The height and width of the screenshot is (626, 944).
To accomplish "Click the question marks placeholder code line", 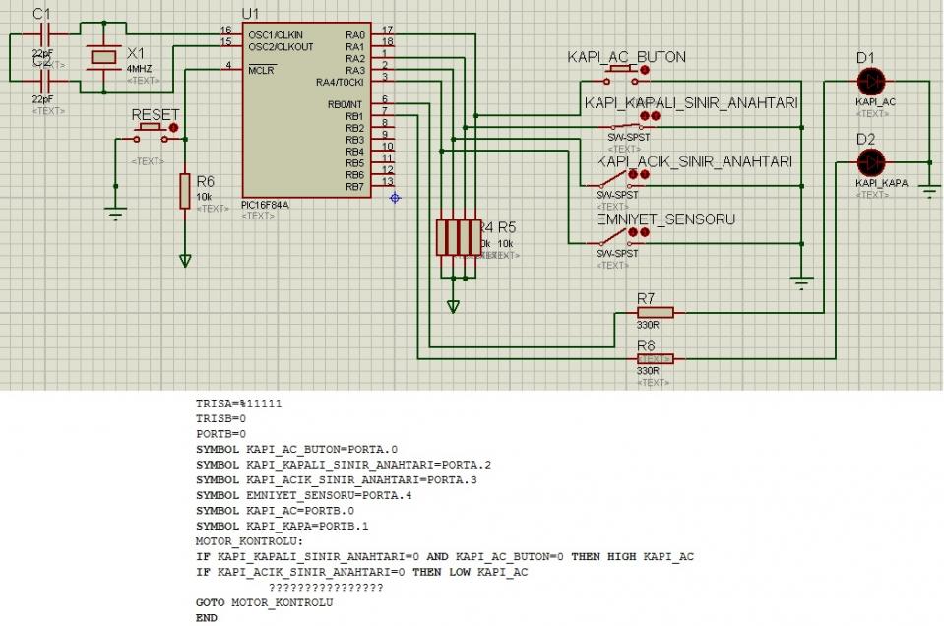I will (326, 587).
